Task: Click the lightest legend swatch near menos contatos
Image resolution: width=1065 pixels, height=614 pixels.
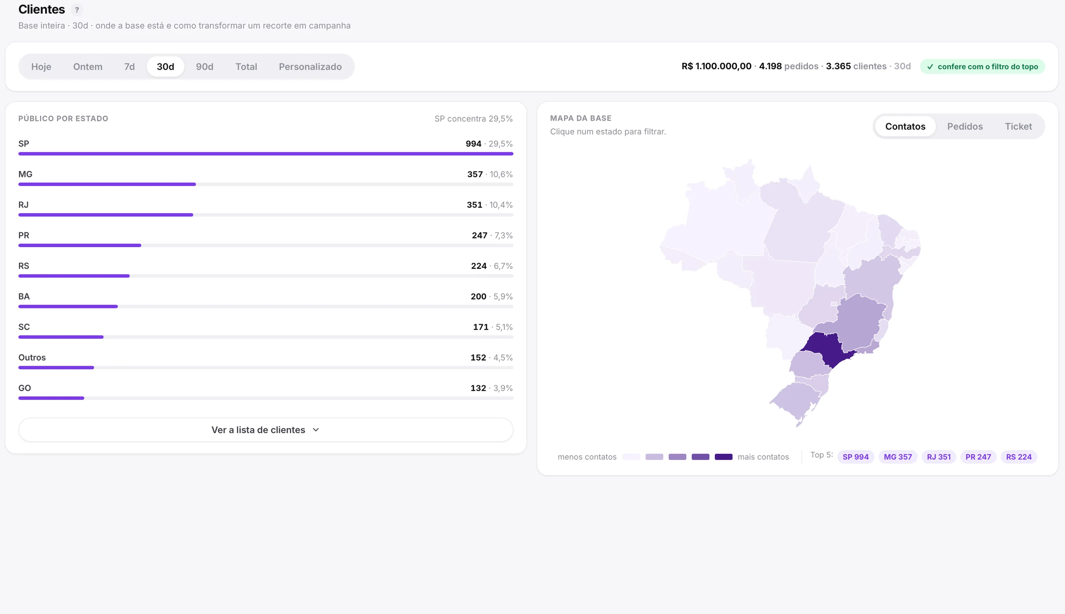Action: (631, 457)
